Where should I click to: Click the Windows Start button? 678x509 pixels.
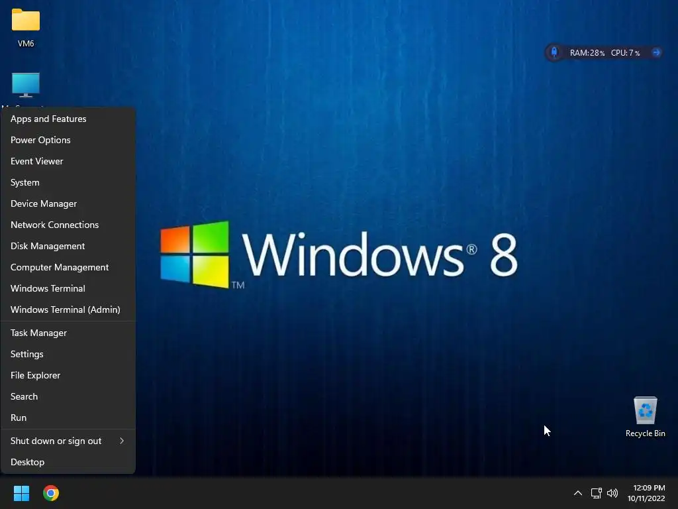21,493
